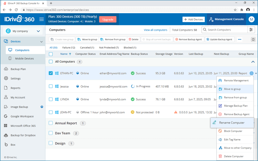
Task: Click View all computers link
Action: (155, 30)
